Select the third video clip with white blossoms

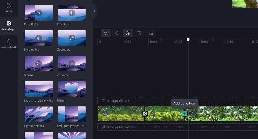(x=222, y=113)
